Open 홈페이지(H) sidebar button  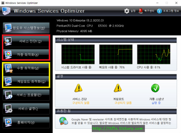tap(26, 122)
